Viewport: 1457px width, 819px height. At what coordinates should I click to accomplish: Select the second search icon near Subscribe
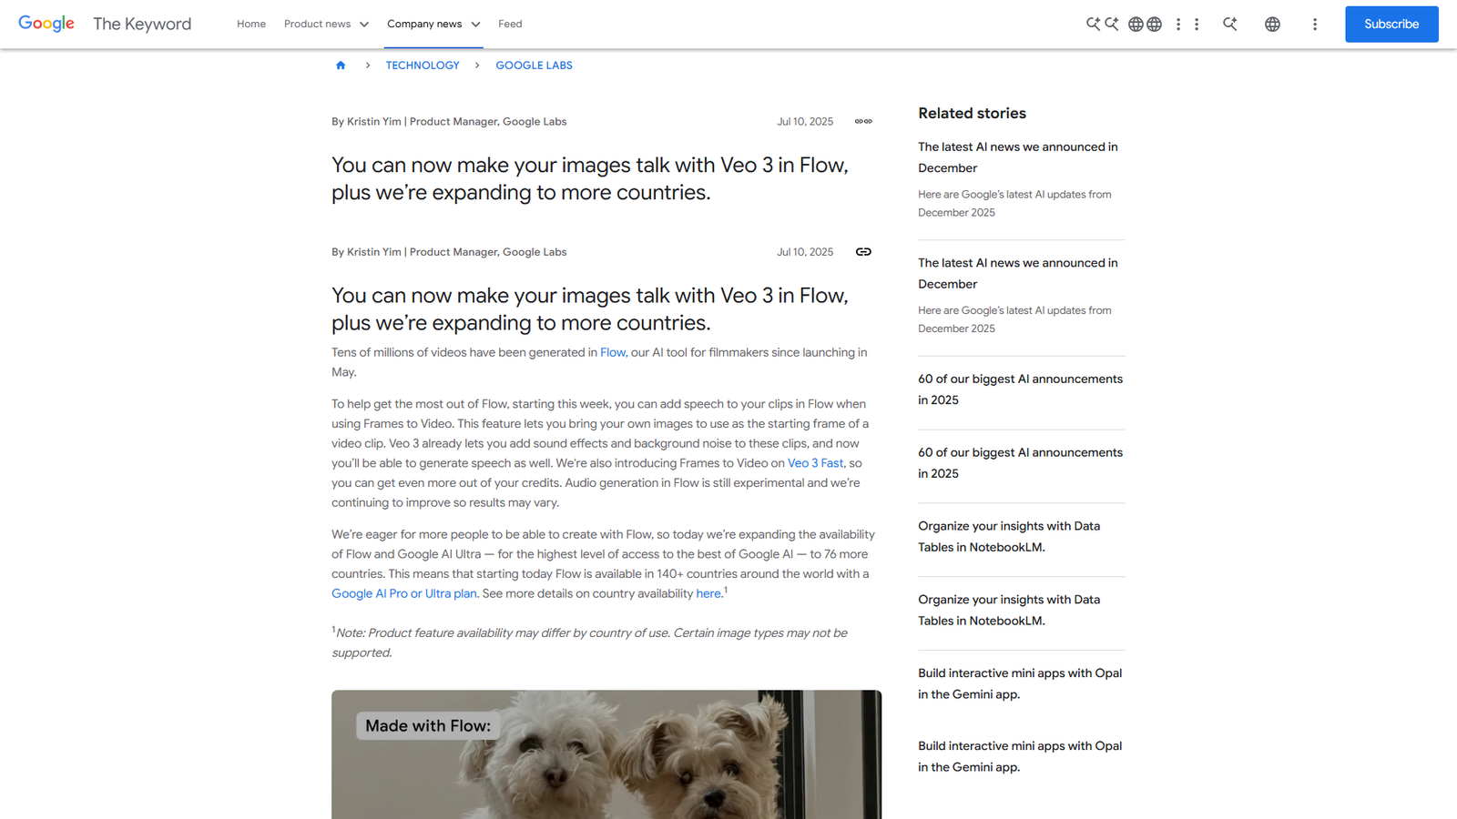[1230, 24]
